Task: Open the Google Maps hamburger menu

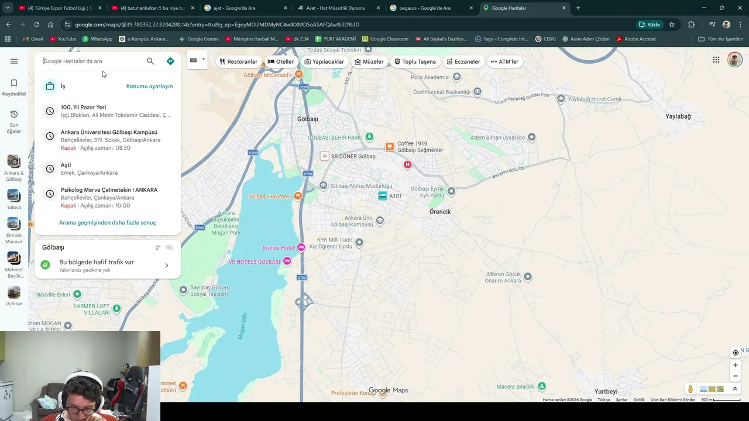Action: click(x=14, y=61)
